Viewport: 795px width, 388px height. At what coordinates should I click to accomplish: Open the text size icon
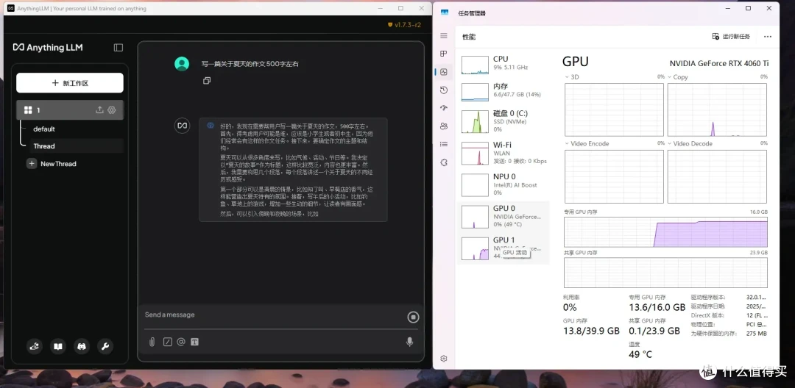coord(194,342)
